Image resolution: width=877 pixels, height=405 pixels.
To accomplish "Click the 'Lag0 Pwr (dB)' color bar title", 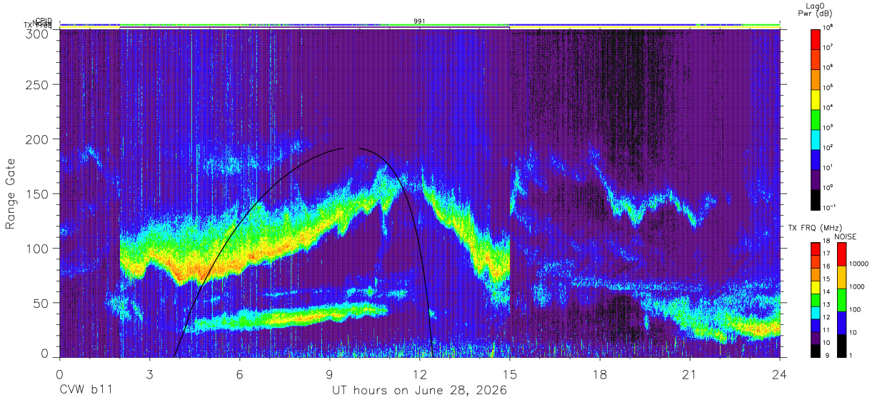I will point(816,9).
